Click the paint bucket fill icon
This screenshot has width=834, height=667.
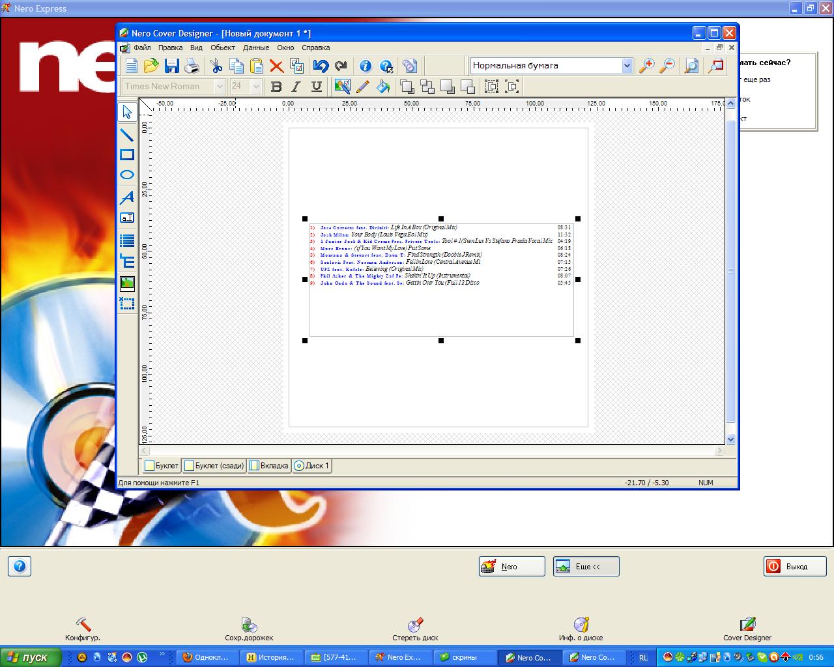coord(383,86)
